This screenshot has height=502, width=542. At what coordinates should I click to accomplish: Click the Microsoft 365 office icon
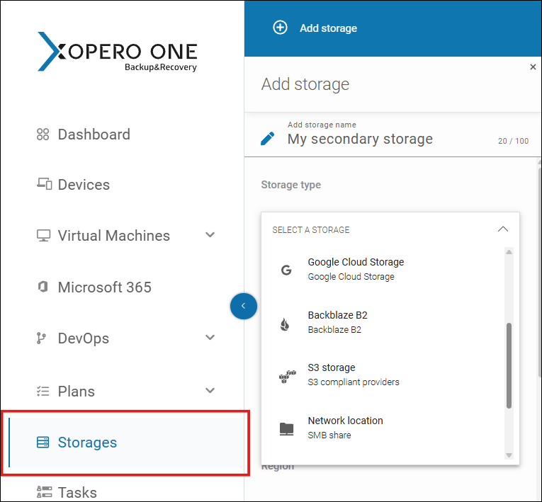pyautogui.click(x=43, y=287)
